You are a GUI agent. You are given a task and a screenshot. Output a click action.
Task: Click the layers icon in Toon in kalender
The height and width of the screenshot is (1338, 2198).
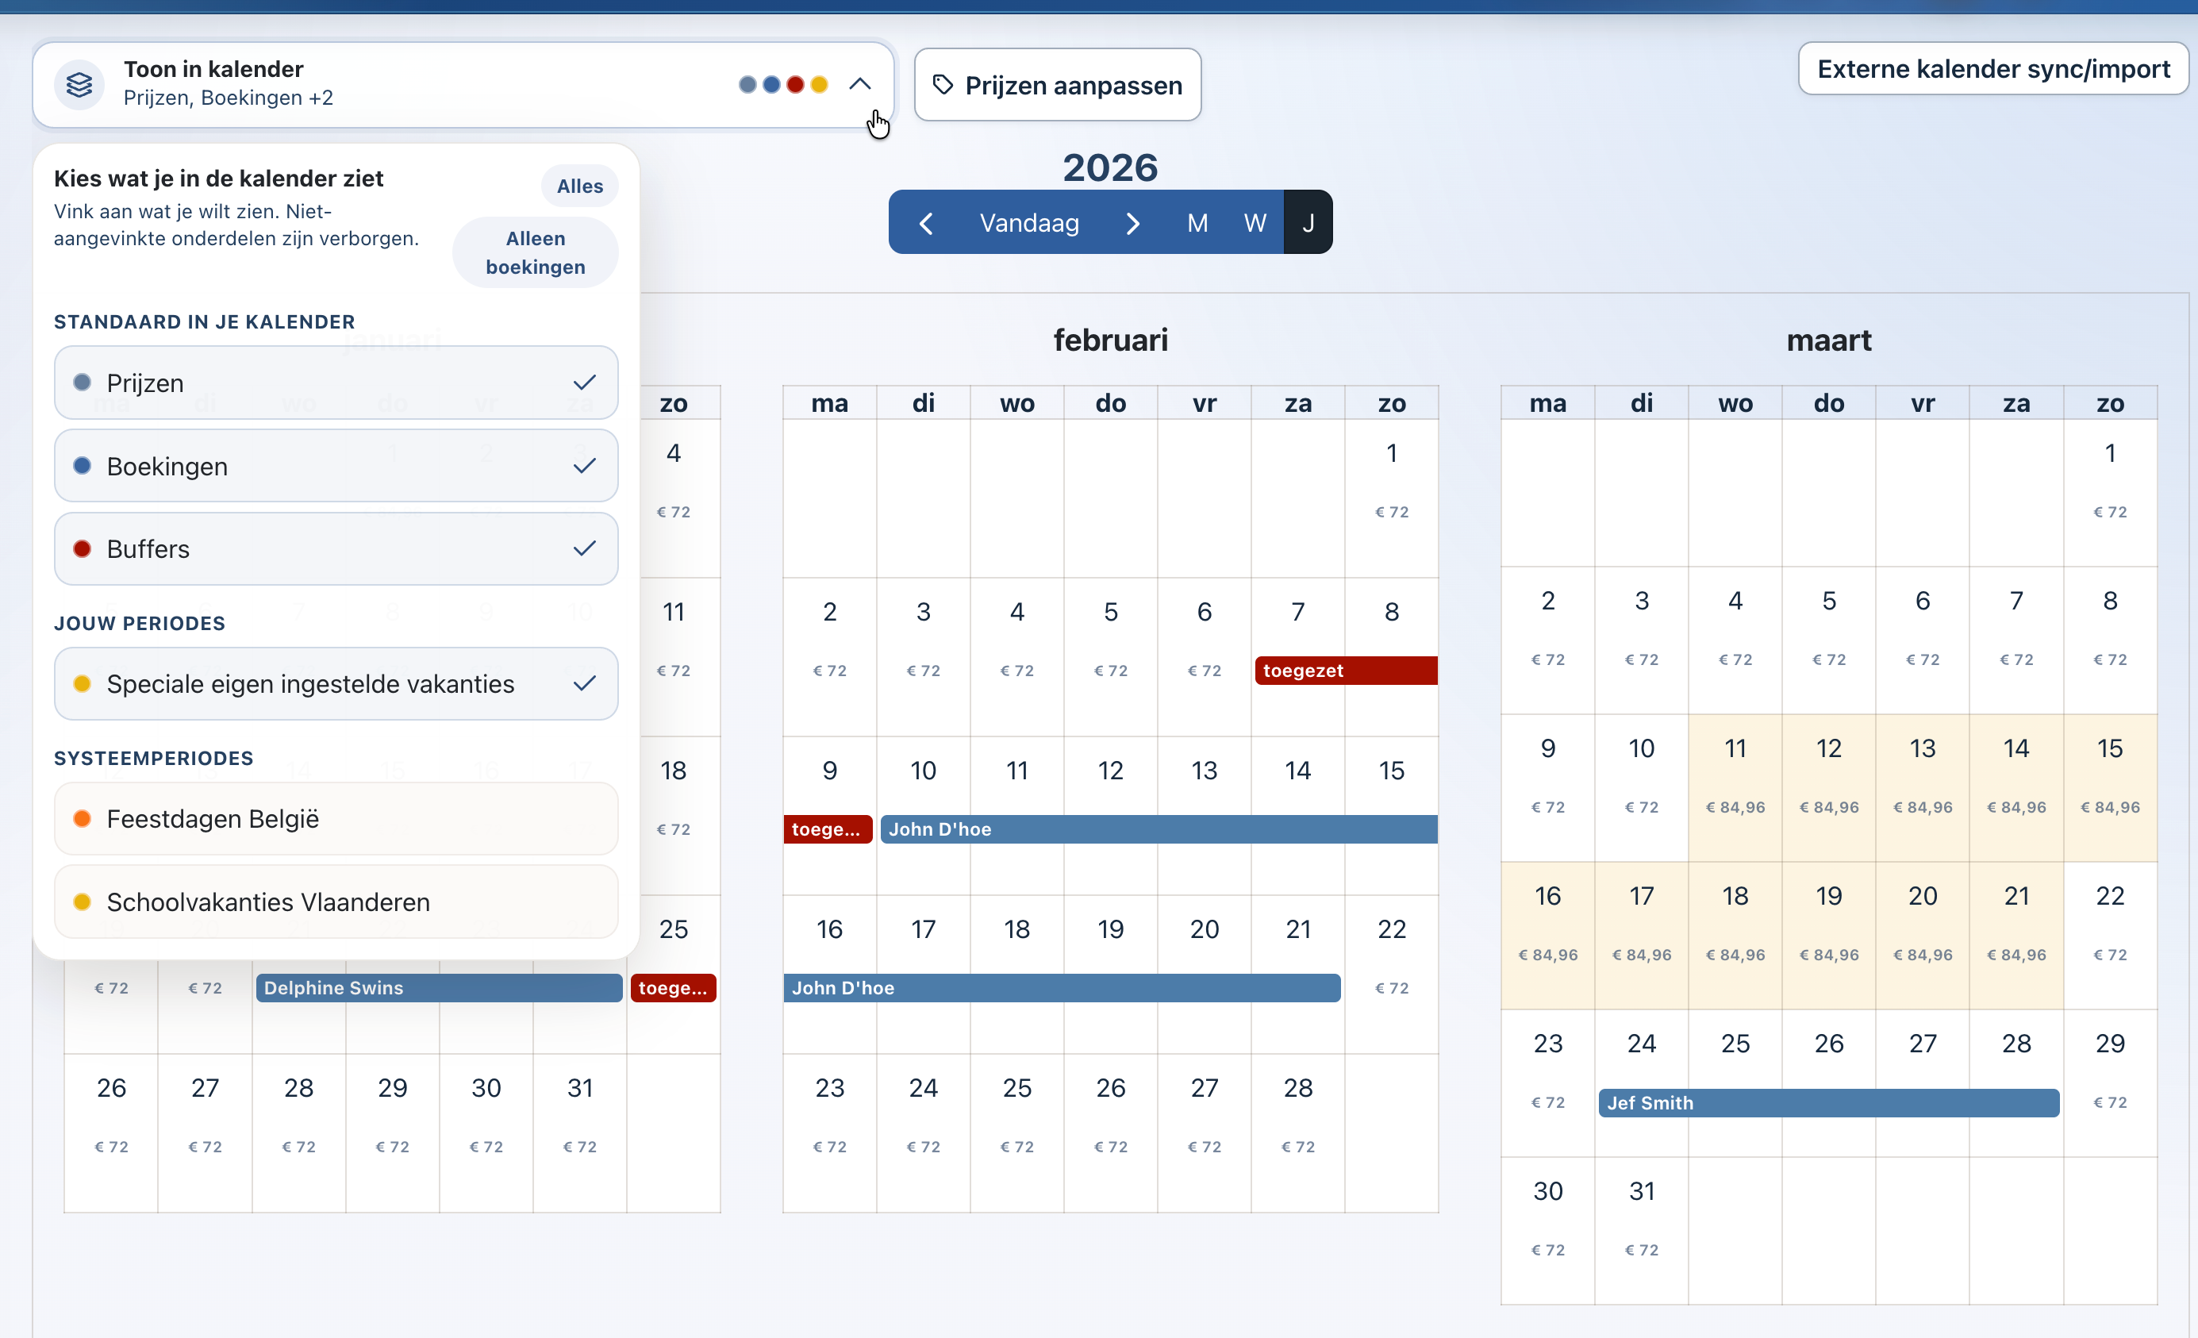pos(79,85)
